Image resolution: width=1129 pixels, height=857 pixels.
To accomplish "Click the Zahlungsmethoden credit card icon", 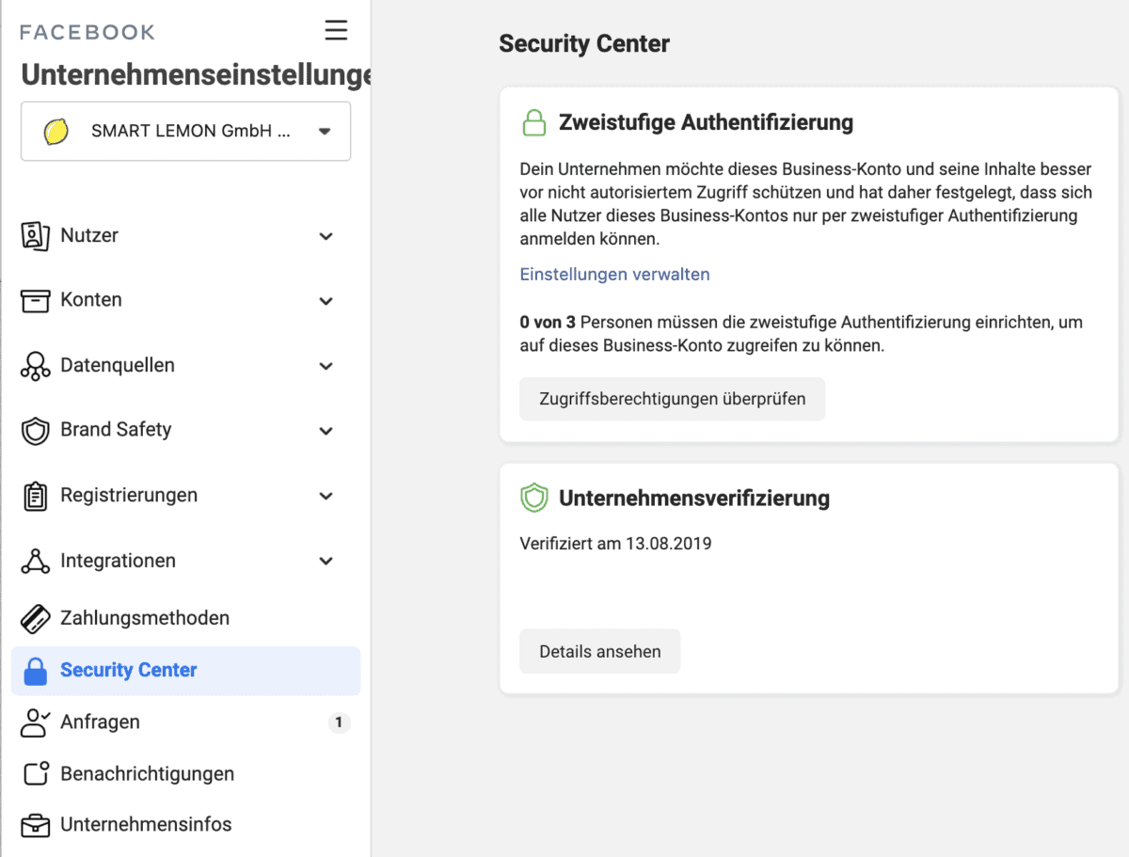I will click(x=35, y=618).
